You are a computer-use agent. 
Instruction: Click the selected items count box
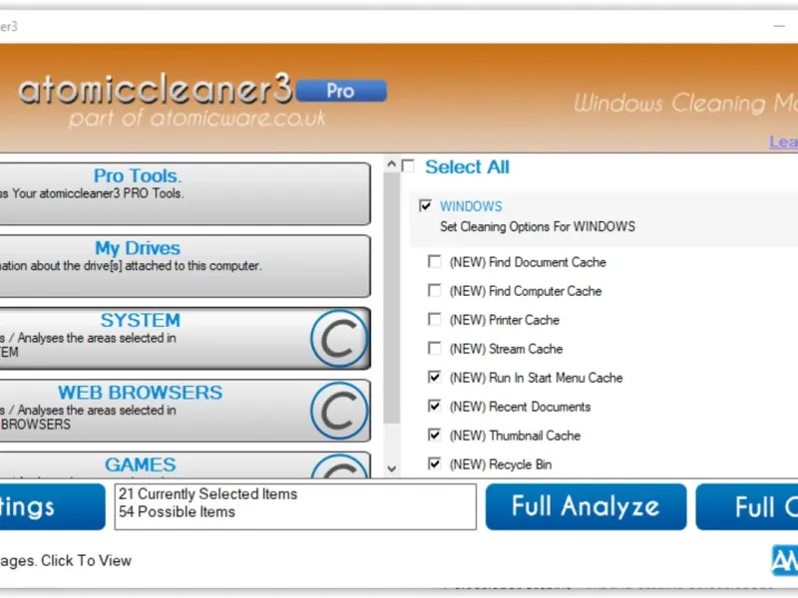pyautogui.click(x=295, y=506)
